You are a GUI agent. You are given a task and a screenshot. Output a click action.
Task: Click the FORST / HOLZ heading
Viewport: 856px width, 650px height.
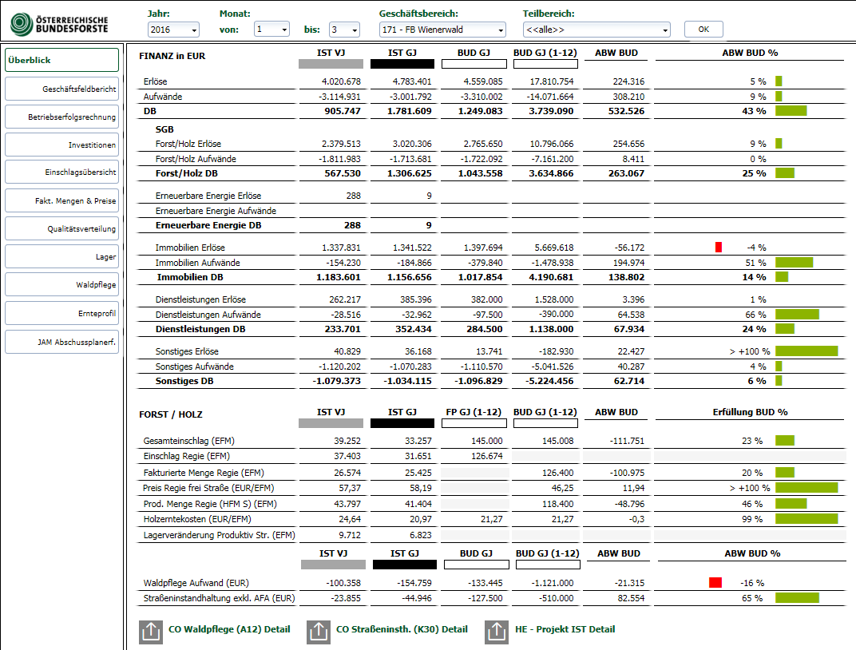coord(170,414)
